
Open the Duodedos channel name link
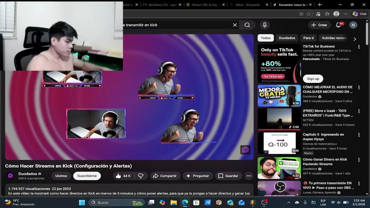[28, 174]
